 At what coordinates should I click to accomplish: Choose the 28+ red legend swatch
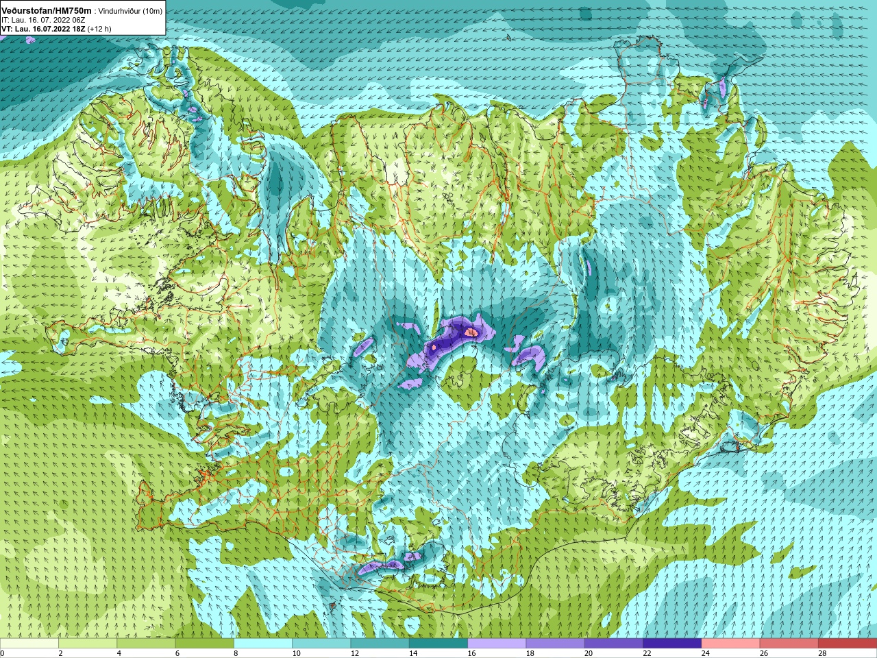coord(848,644)
